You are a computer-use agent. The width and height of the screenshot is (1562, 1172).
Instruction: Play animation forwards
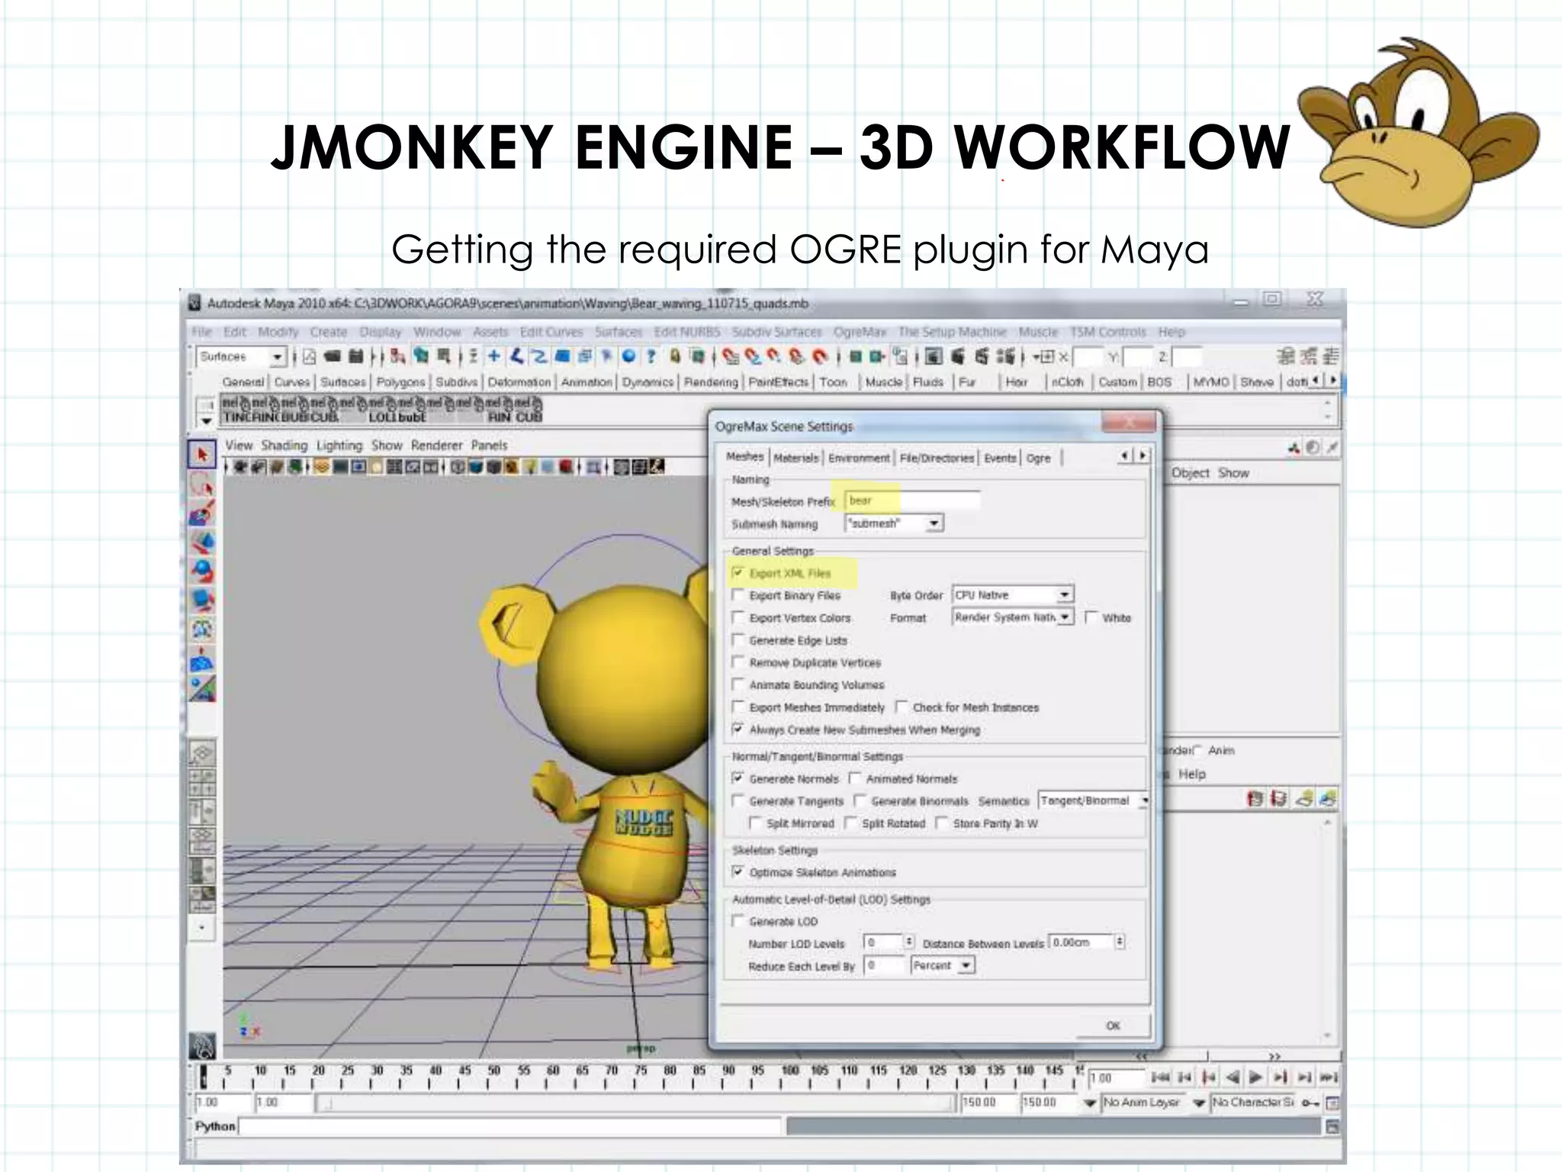pos(1255,1077)
